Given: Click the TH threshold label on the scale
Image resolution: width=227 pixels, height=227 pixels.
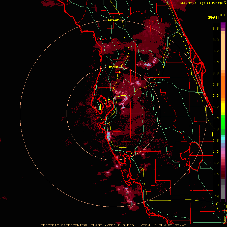Looking at the screenshot, I should [217, 196].
